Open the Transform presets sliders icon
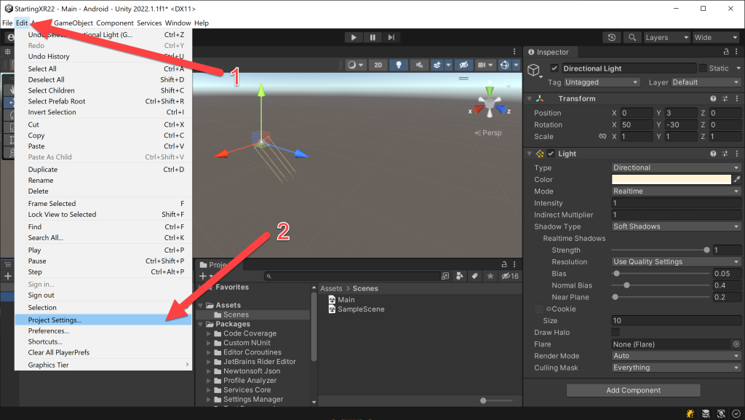Viewport: 745px width, 420px height. pyautogui.click(x=725, y=99)
